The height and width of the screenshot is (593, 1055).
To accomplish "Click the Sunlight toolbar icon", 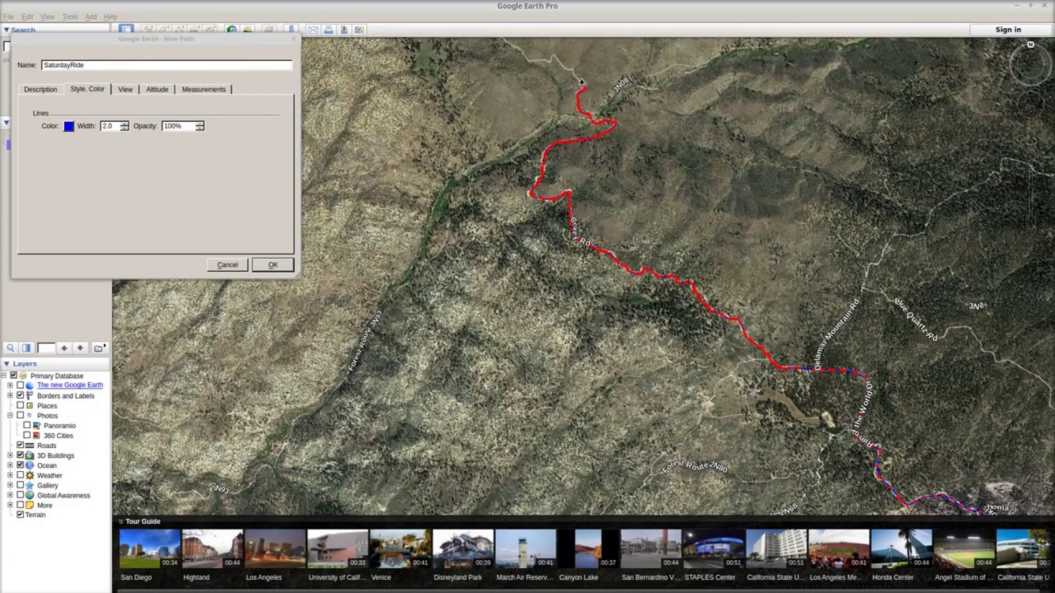I will pyautogui.click(x=247, y=30).
